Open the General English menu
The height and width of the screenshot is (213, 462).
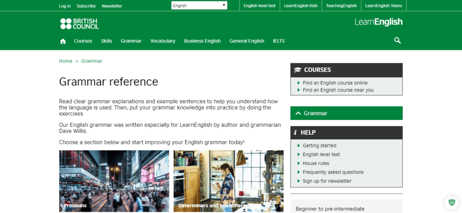point(247,41)
